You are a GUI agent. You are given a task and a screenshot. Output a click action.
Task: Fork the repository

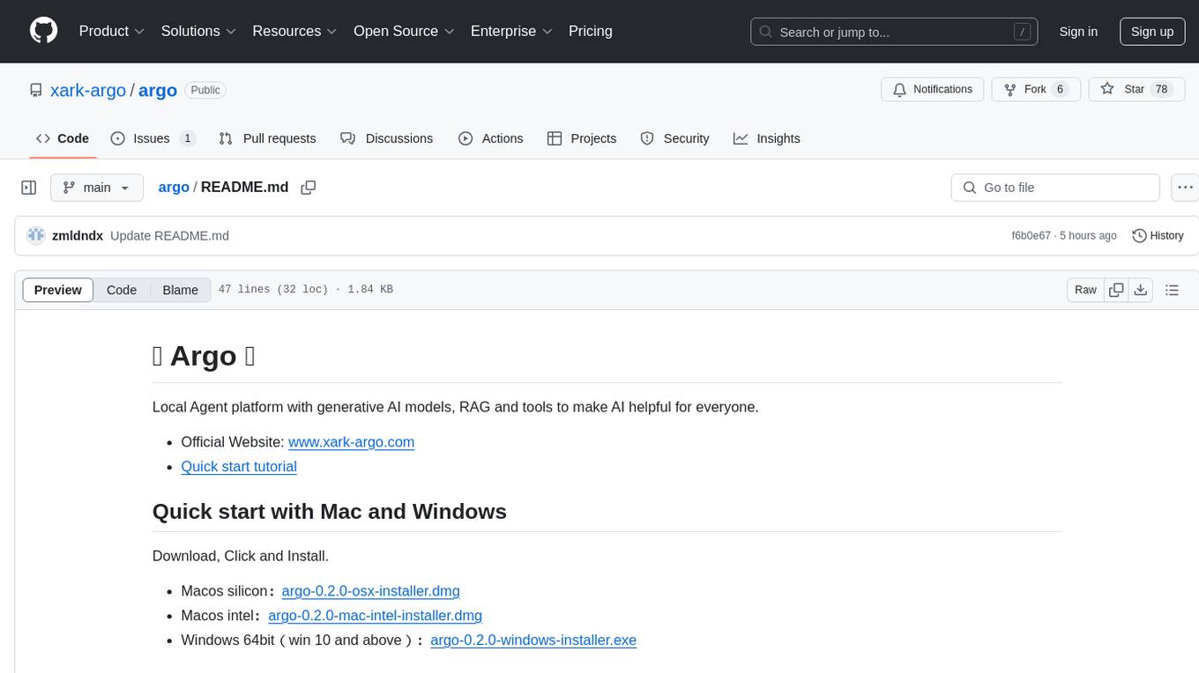(1036, 89)
